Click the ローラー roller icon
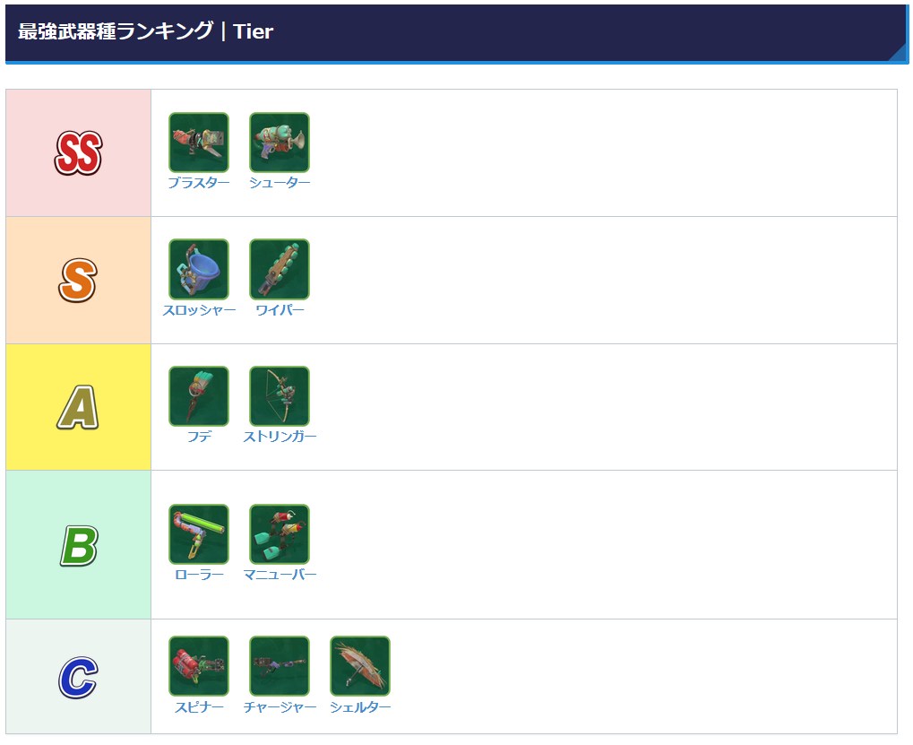 (x=199, y=534)
